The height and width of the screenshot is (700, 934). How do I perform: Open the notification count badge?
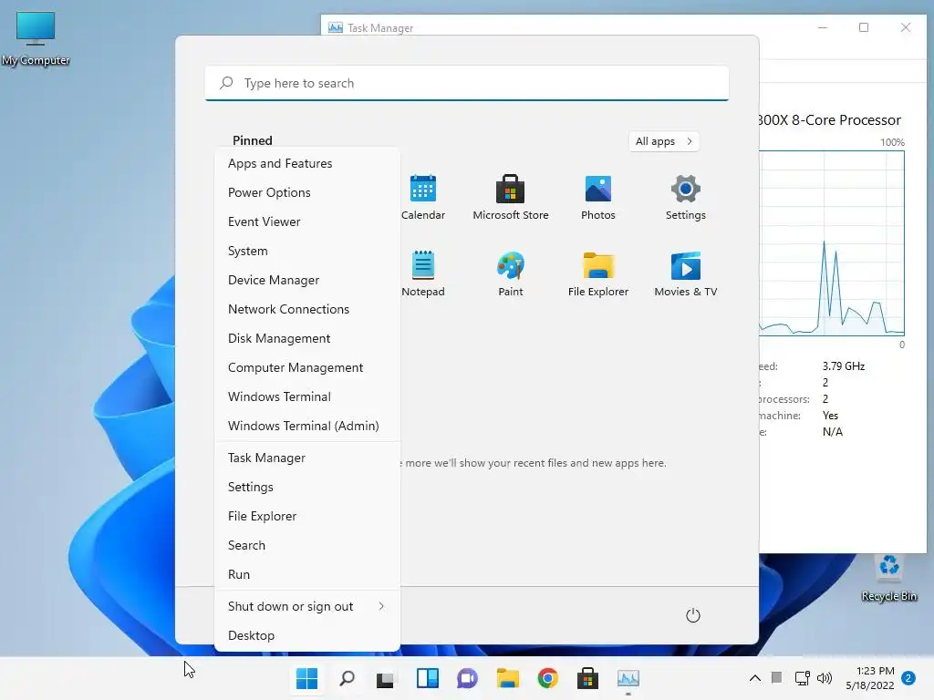[x=908, y=678]
